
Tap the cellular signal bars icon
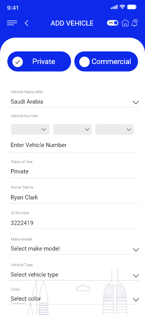point(114,7)
